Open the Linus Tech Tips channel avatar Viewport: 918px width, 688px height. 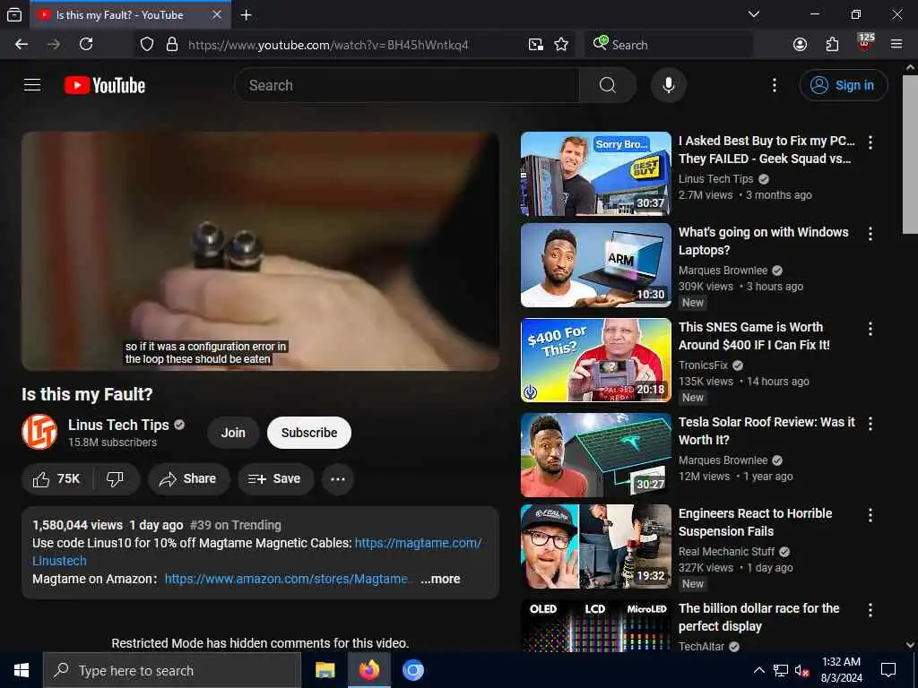(x=39, y=433)
